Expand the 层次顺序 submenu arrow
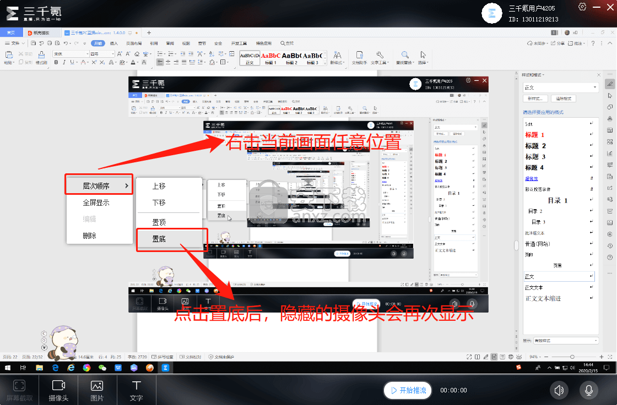The height and width of the screenshot is (405, 617). tap(127, 185)
